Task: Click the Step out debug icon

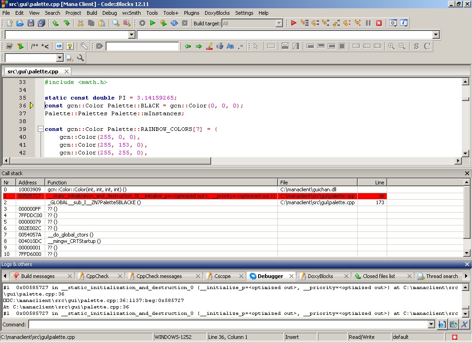Action: coord(336,23)
